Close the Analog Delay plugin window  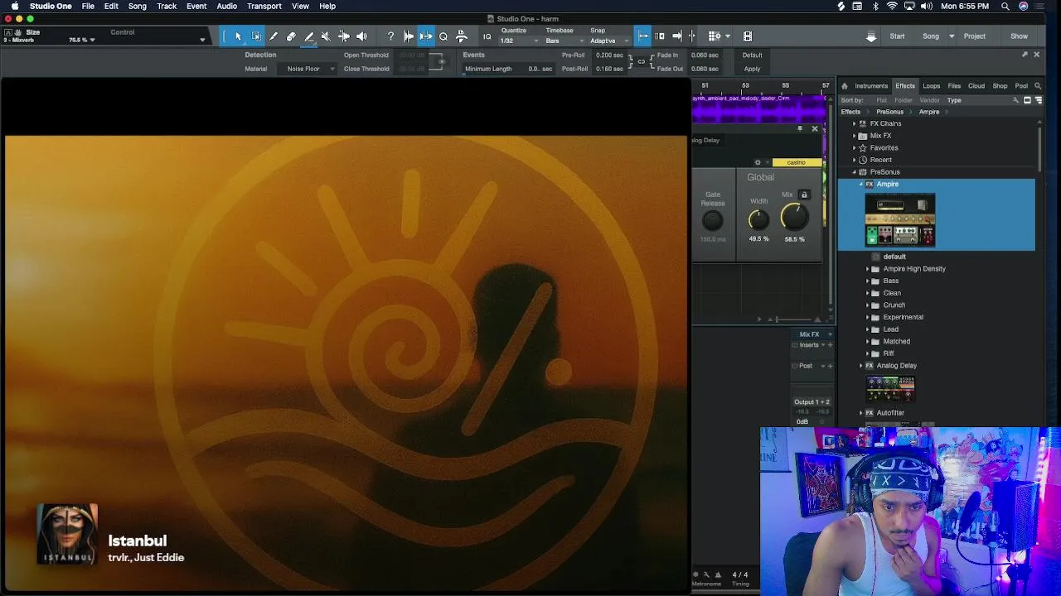pyautogui.click(x=814, y=128)
